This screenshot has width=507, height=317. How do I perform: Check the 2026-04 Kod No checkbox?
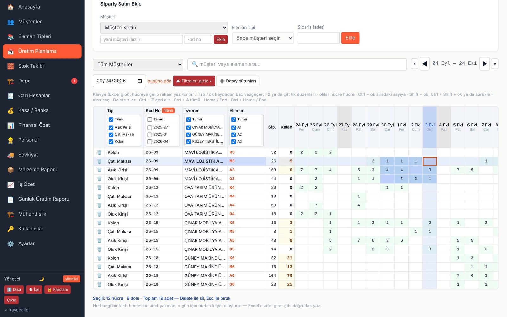tap(150, 142)
